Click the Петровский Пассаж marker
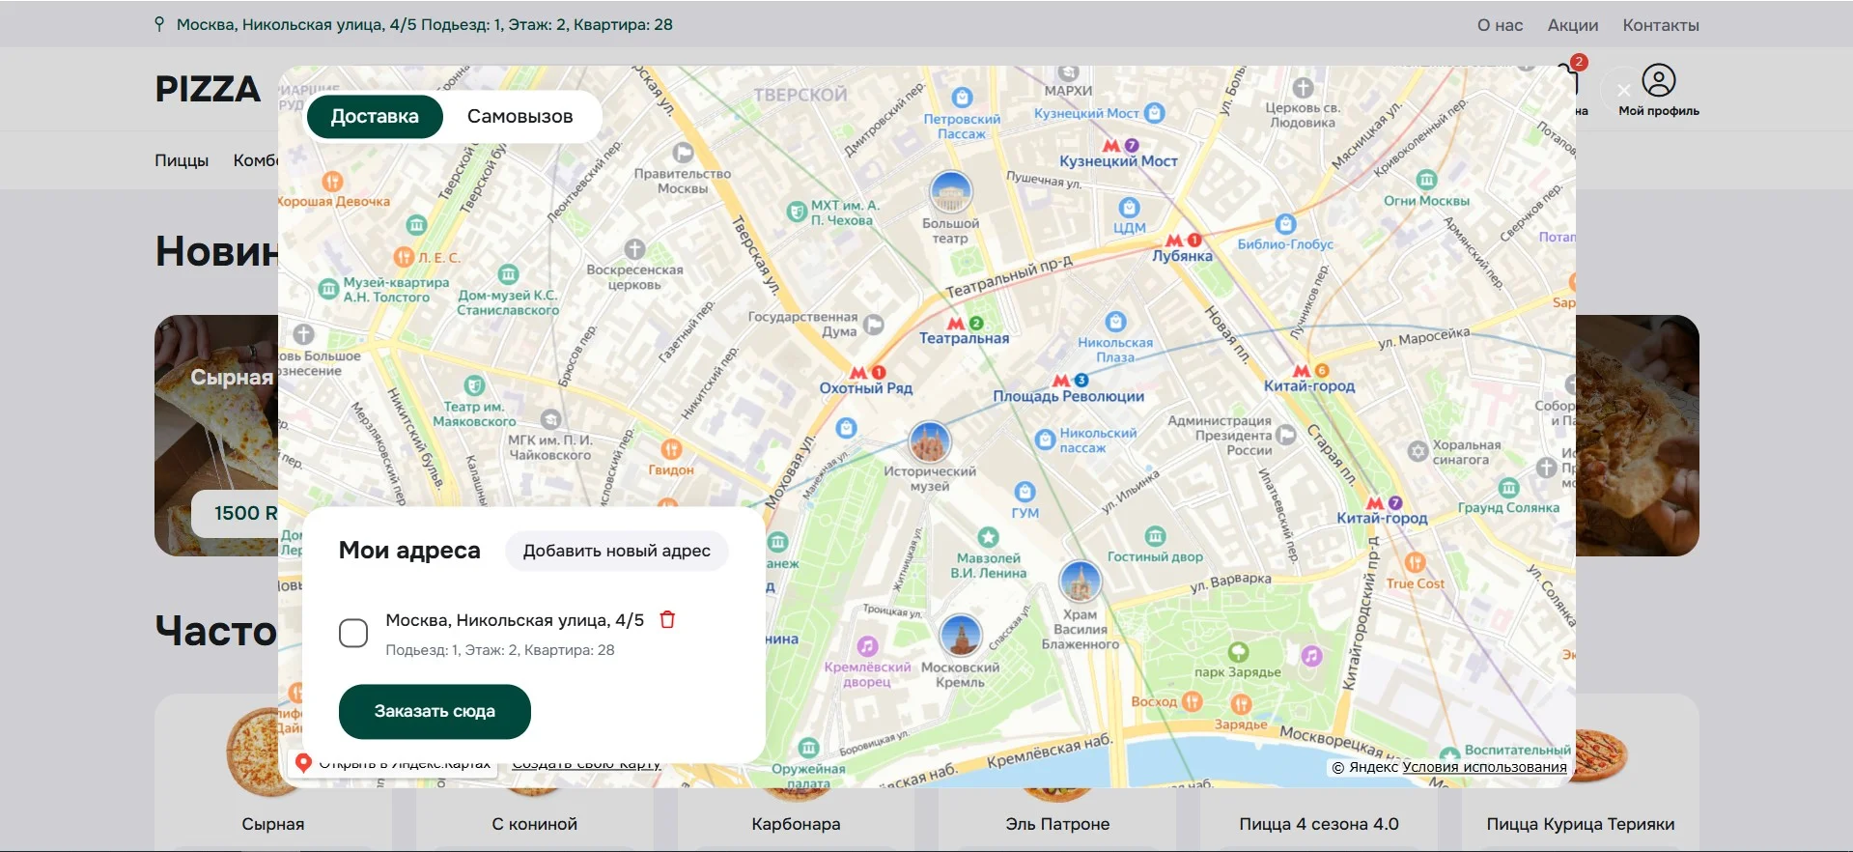This screenshot has width=1853, height=852. click(x=962, y=98)
